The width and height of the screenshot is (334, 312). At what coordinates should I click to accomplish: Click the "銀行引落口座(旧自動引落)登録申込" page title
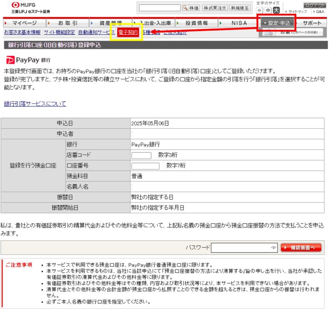55,45
